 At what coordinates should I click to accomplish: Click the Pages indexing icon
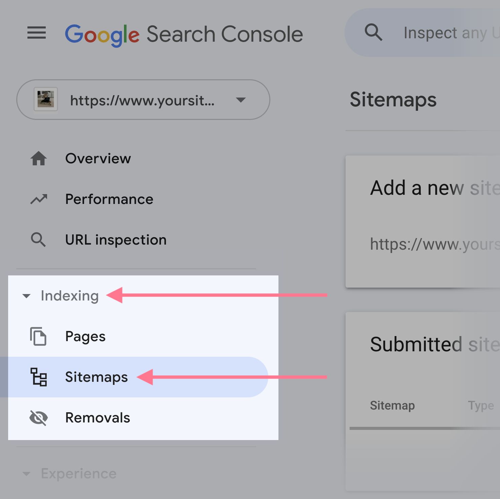pyautogui.click(x=39, y=337)
